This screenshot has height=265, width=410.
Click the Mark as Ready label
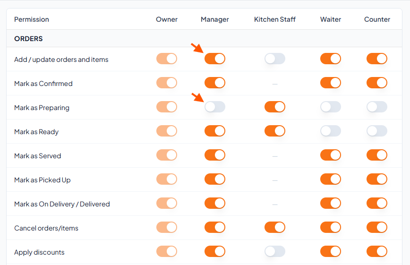36,132
